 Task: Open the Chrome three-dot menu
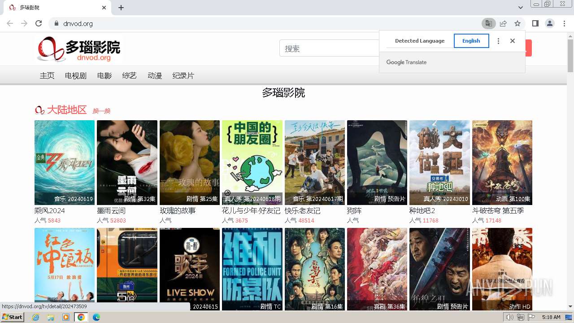click(x=565, y=23)
